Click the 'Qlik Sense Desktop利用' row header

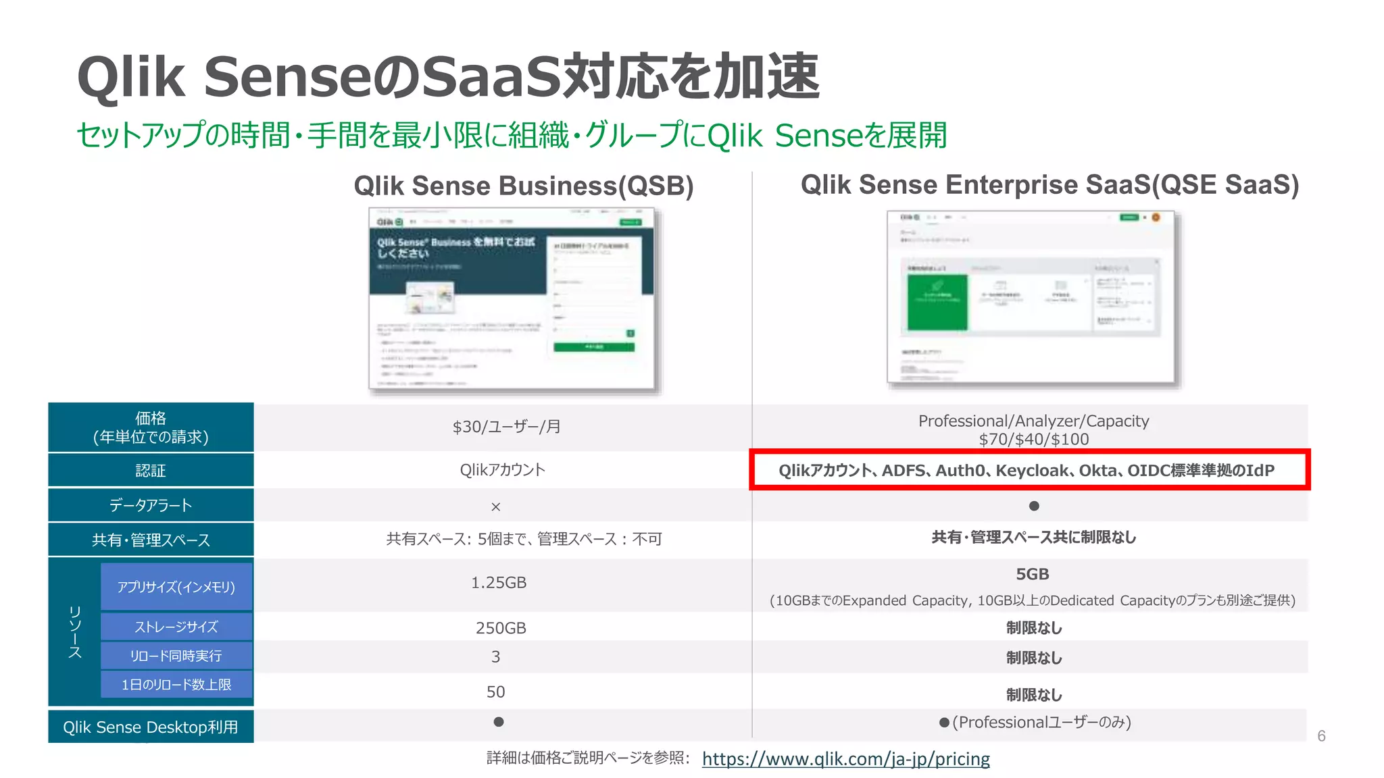click(151, 727)
